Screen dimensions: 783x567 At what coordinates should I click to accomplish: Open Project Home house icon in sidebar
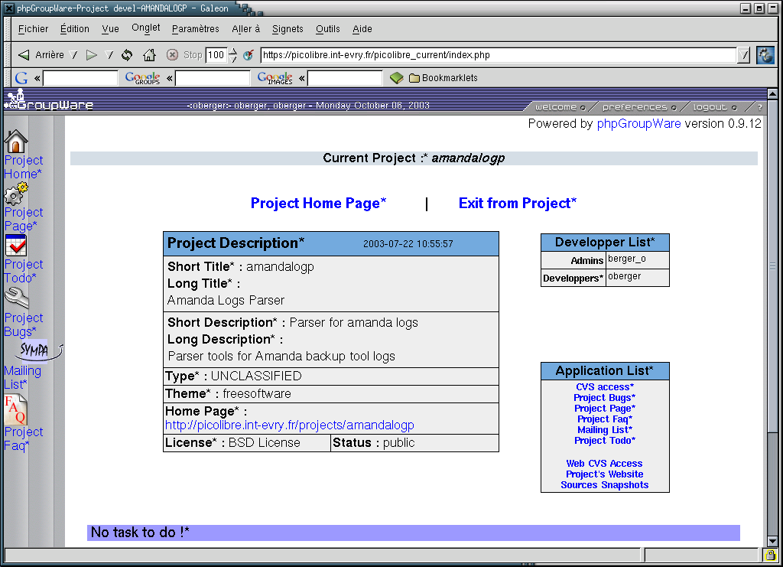16,142
